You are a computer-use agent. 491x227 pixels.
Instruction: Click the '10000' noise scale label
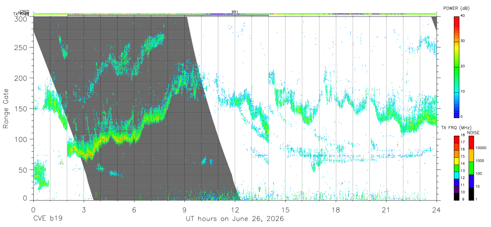tap(481, 148)
